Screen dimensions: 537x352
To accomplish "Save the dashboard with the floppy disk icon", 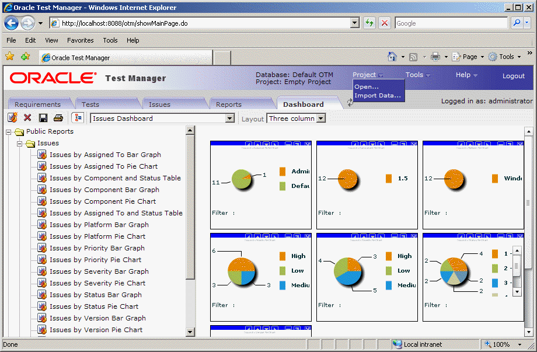I will [x=43, y=118].
